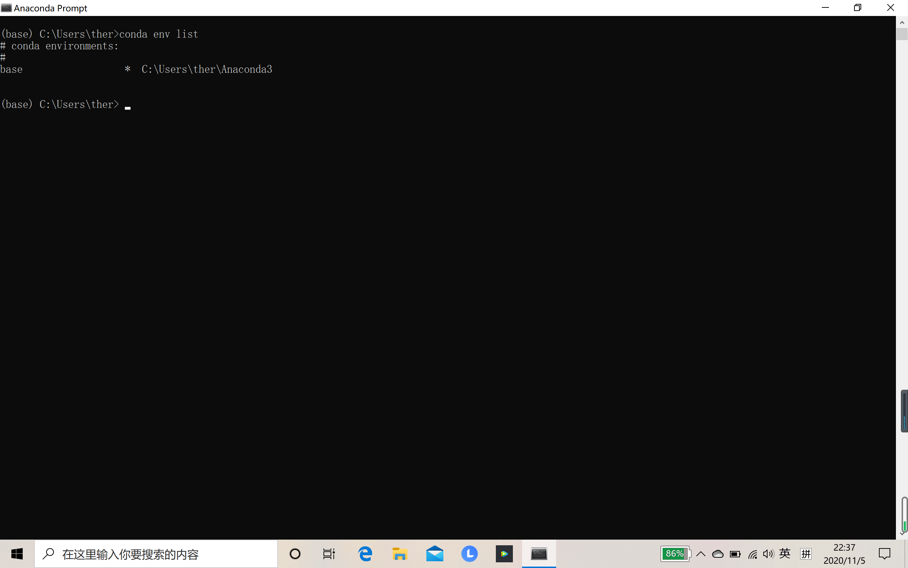Screen dimensions: 908x568
Task: Open the Mail app on taskbar
Action: (434, 554)
